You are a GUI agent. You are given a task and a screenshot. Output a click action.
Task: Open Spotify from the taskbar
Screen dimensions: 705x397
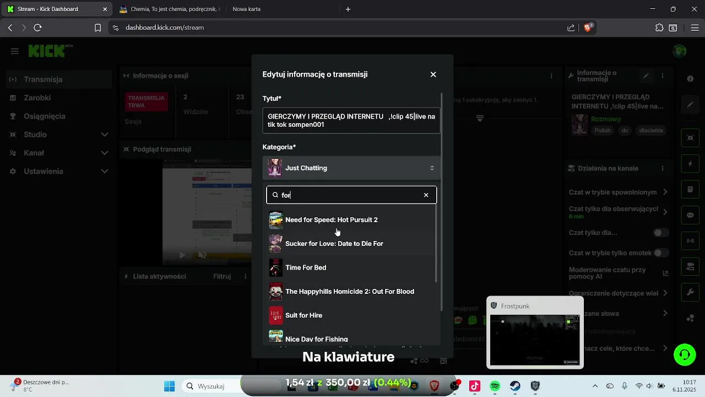pos(495,386)
